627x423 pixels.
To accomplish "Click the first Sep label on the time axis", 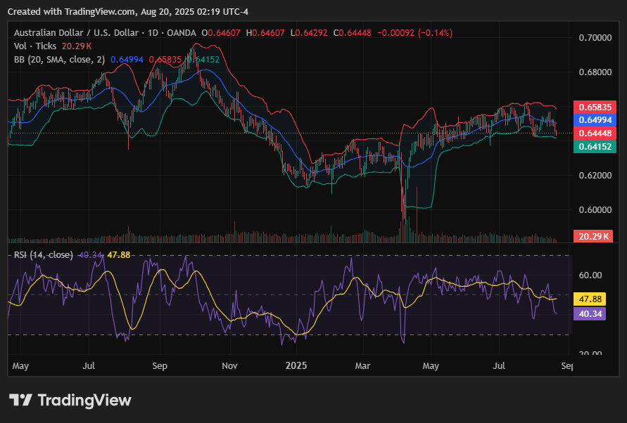I will click(160, 366).
